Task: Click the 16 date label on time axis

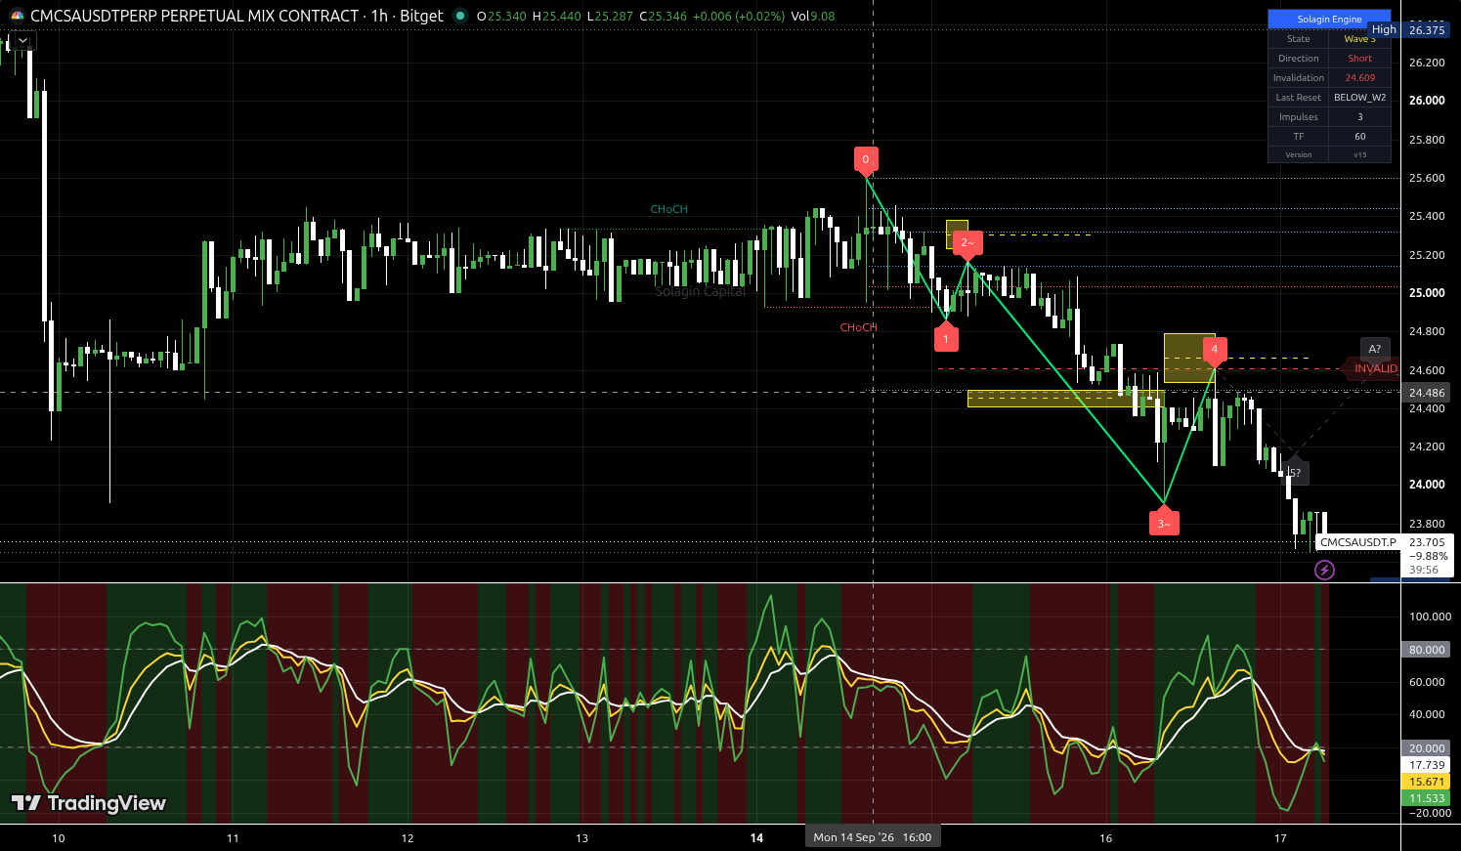Action: [x=1105, y=838]
